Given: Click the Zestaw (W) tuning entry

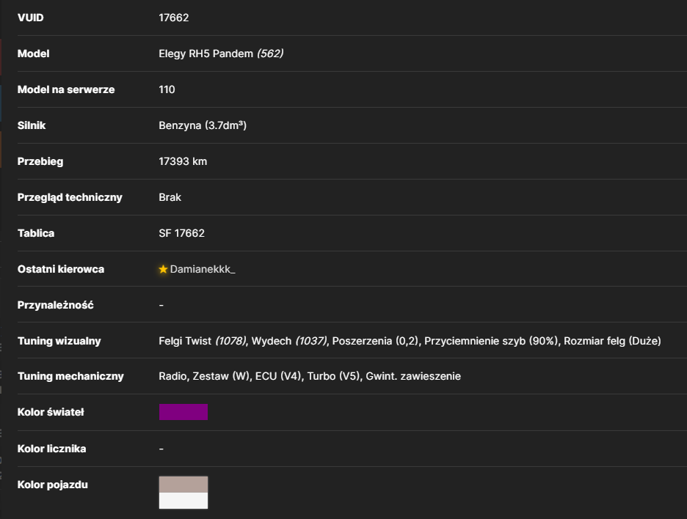Looking at the screenshot, I should [x=221, y=376].
